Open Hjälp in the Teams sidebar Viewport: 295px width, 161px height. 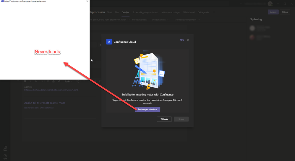(5, 157)
